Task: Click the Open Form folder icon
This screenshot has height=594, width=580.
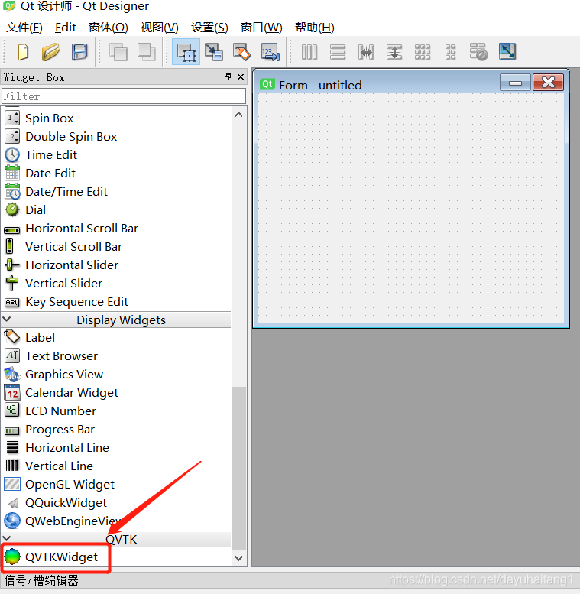Action: (50, 52)
